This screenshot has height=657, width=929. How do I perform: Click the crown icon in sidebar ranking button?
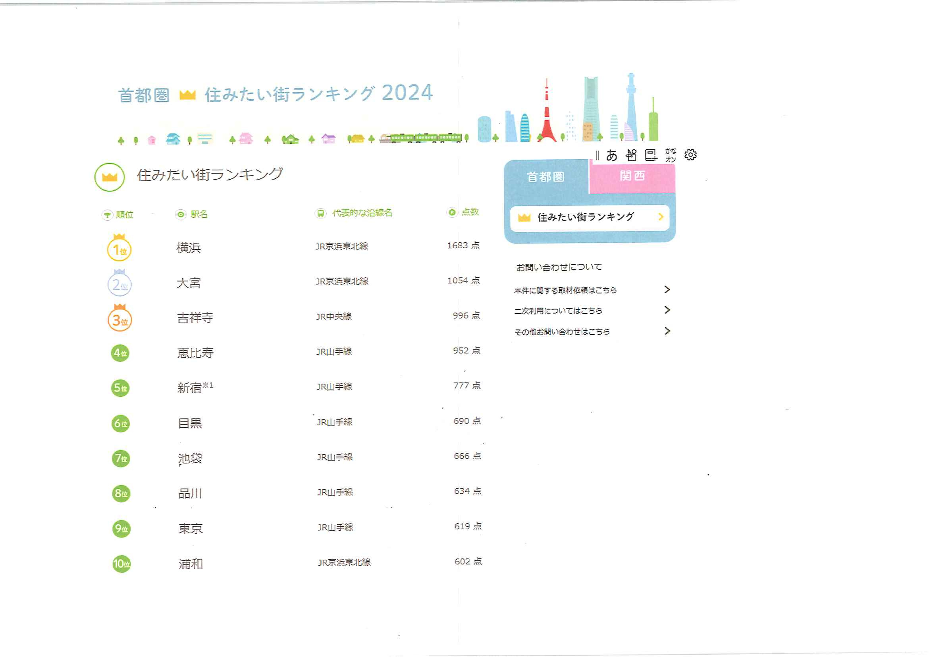[x=524, y=218]
